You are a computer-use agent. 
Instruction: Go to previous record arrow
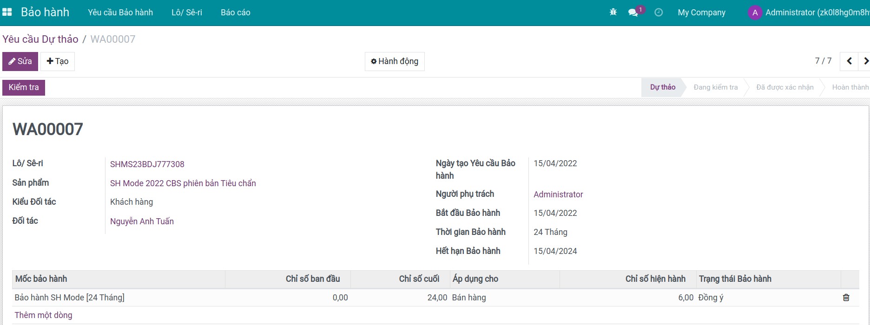[849, 61]
